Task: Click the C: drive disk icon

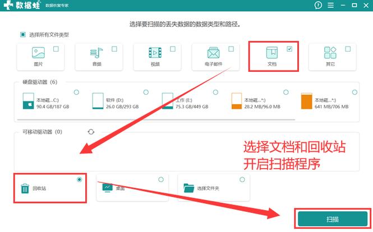Action: pos(28,101)
